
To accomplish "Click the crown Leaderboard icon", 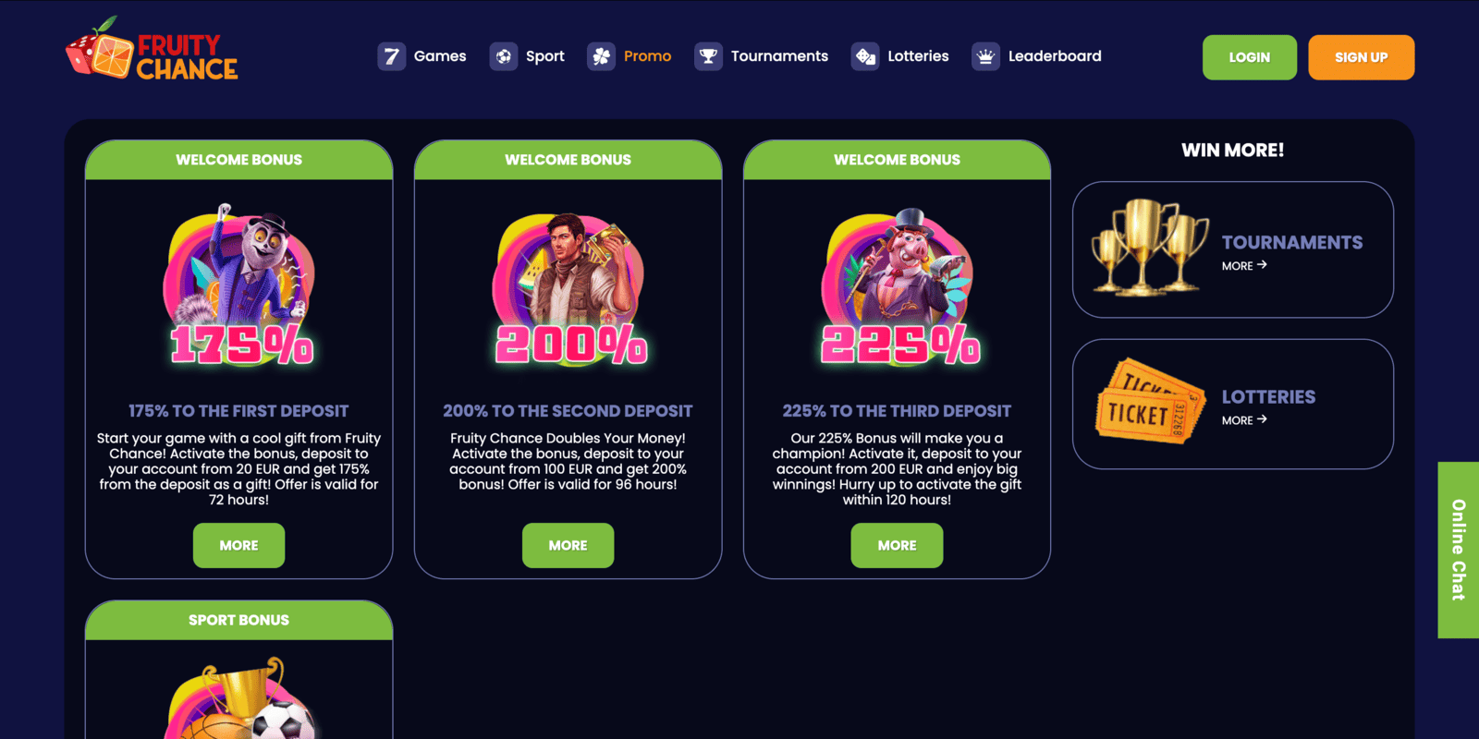I will [x=986, y=56].
